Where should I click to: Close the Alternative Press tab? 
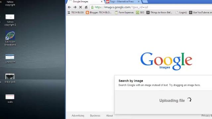(x=138, y=2)
